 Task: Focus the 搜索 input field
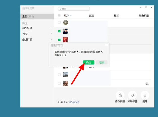pyautogui.click(x=75, y=9)
